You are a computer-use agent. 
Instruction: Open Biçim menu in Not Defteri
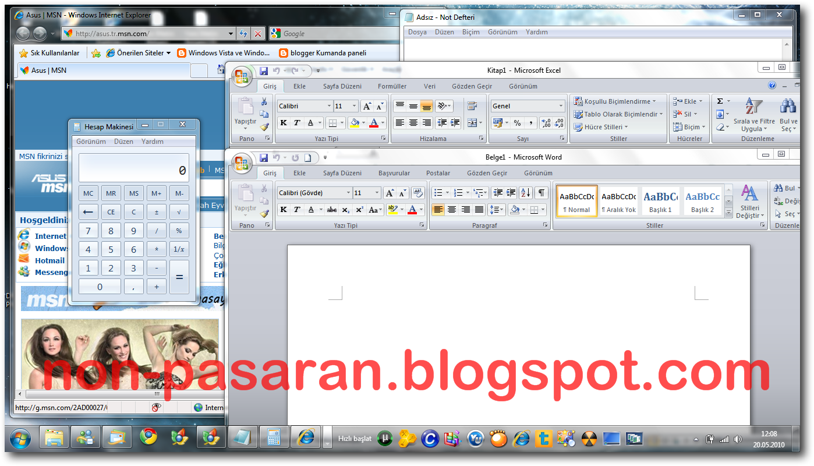point(471,32)
